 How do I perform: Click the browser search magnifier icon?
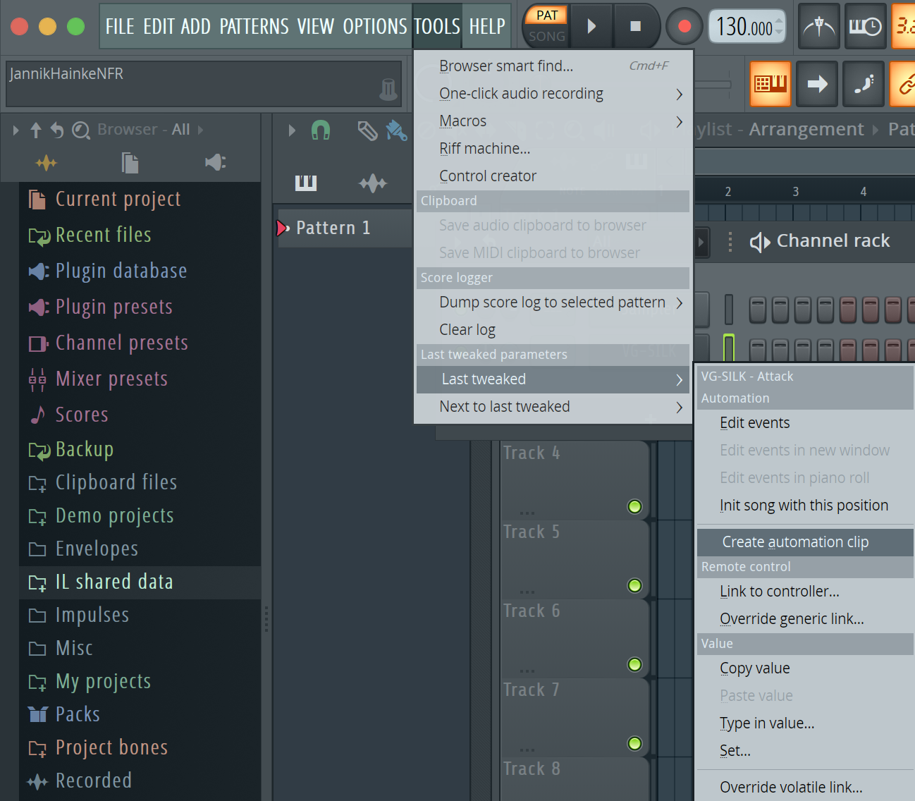81,130
